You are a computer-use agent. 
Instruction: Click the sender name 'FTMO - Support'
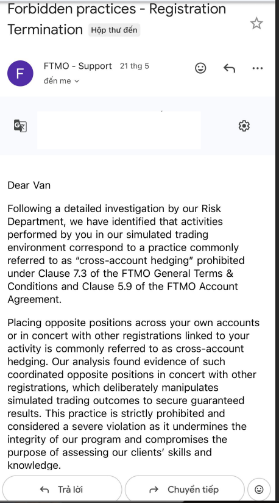click(77, 66)
